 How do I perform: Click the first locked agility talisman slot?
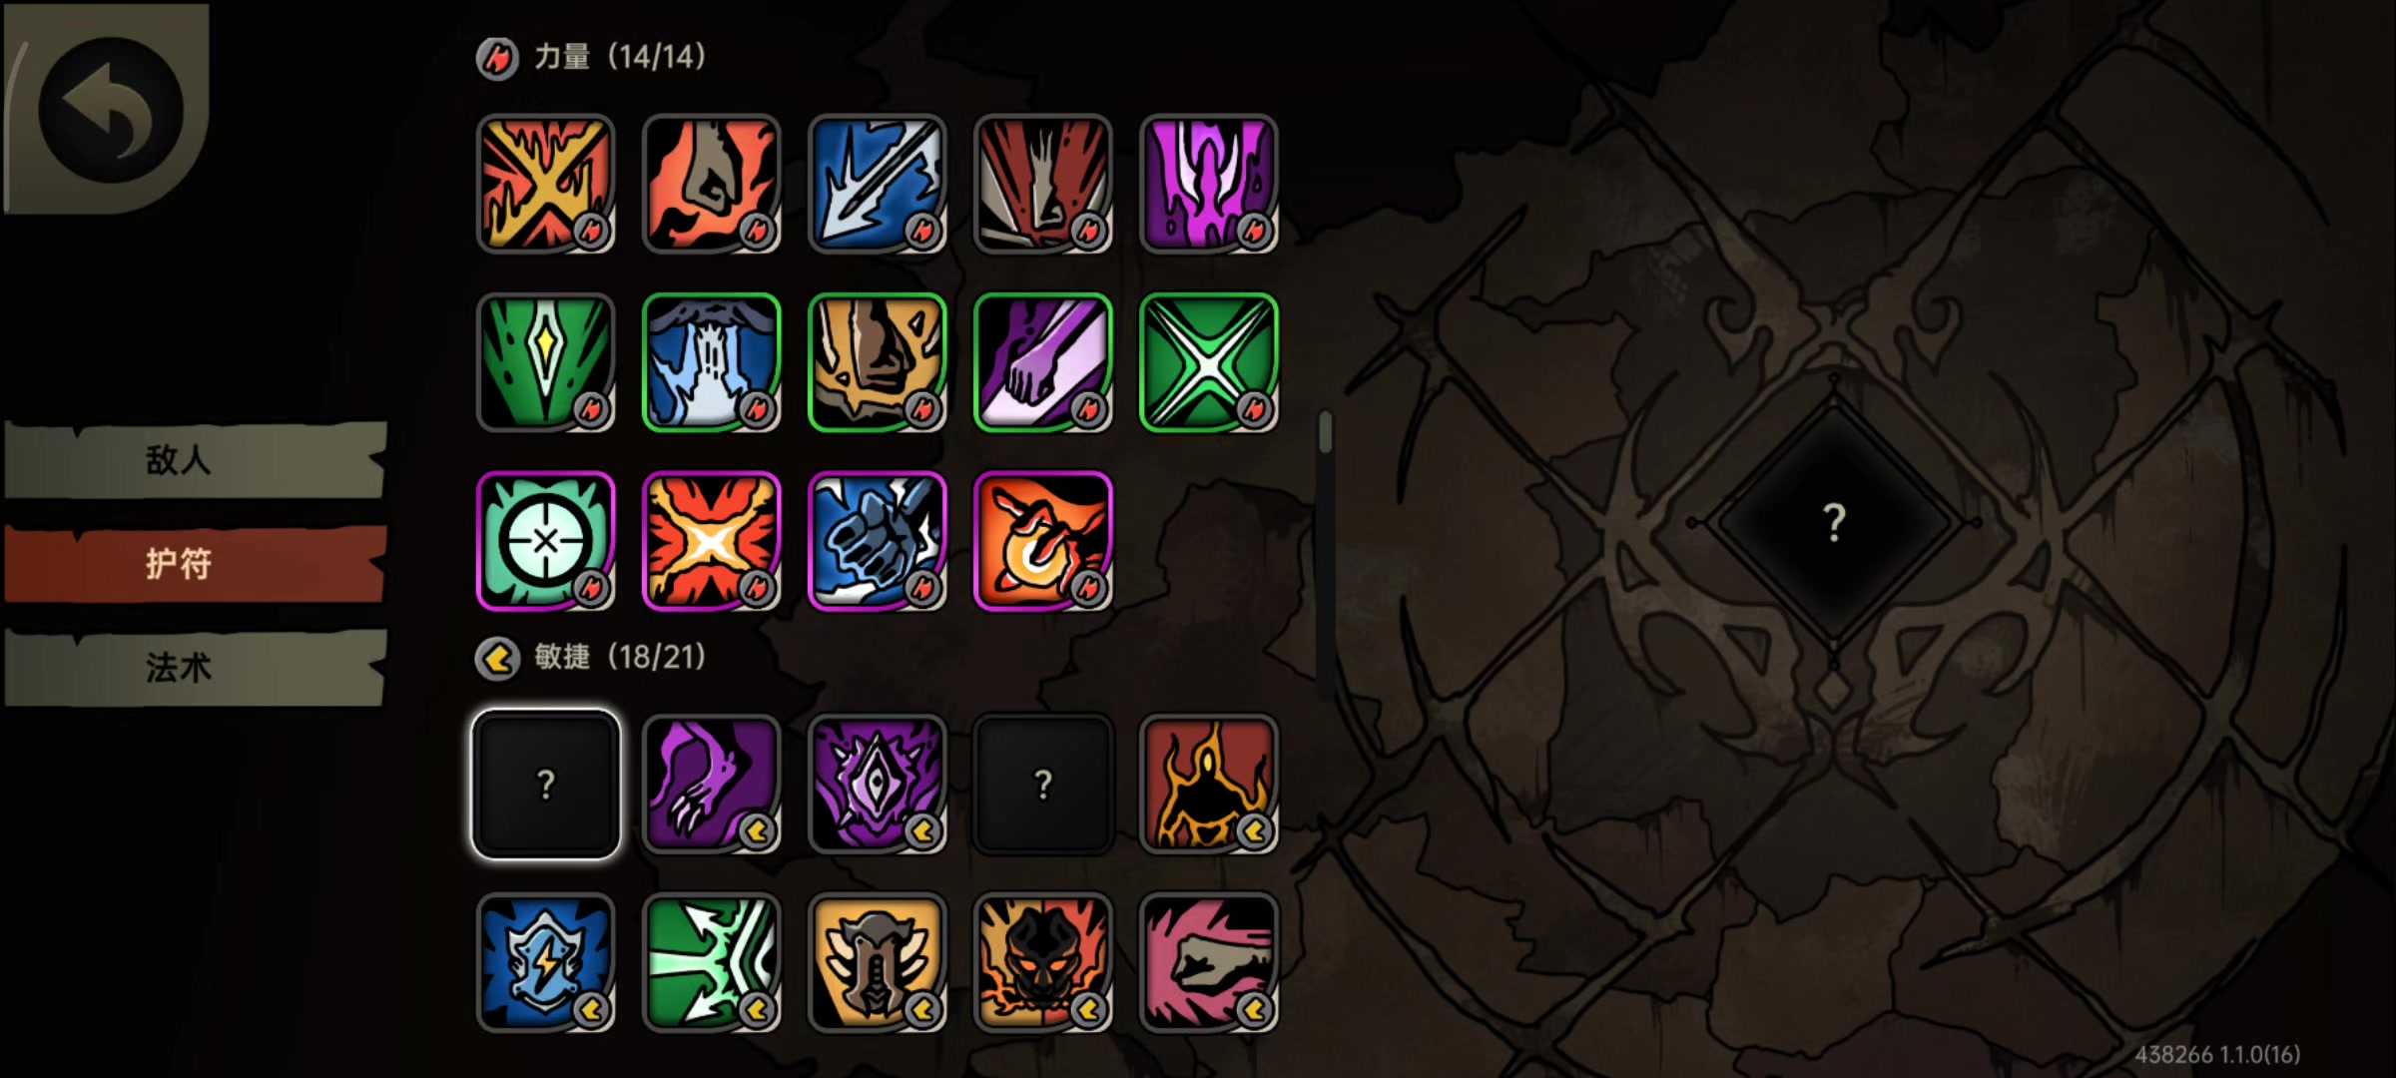click(x=545, y=785)
